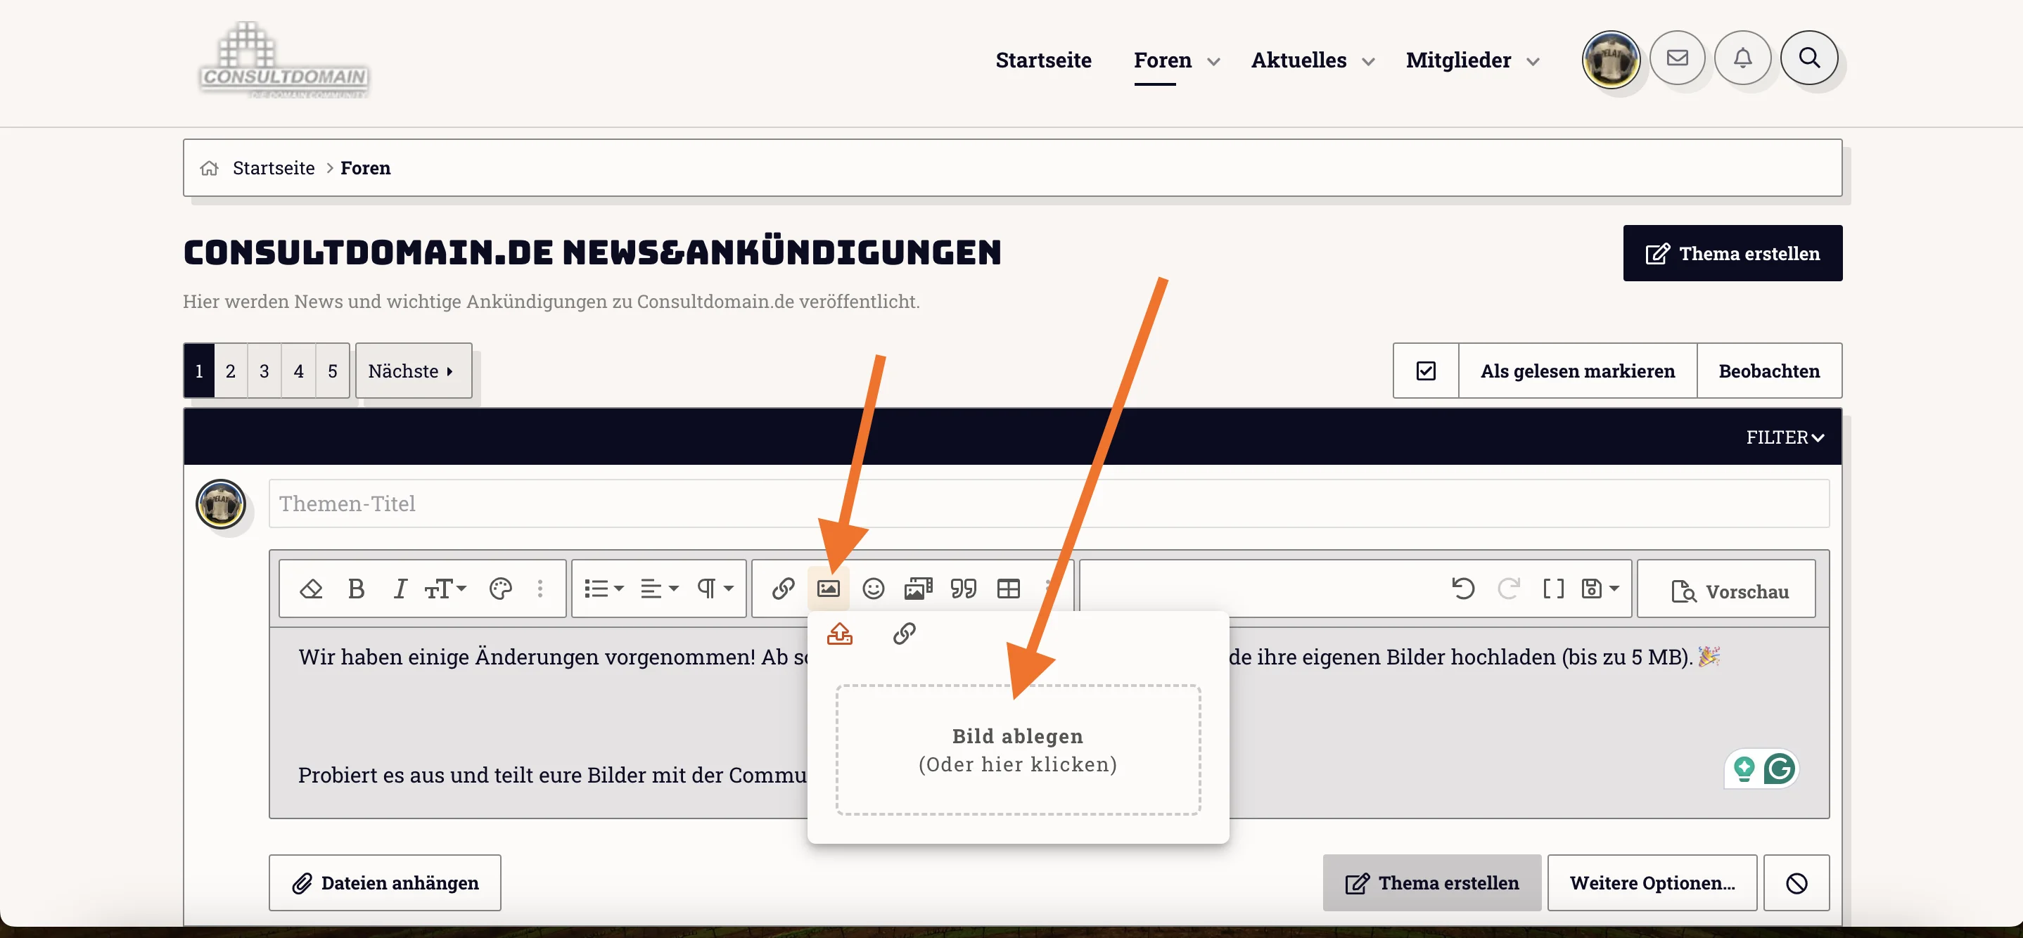Click the Grammarly G icon
Screen dimensions: 2023x938
(1779, 769)
